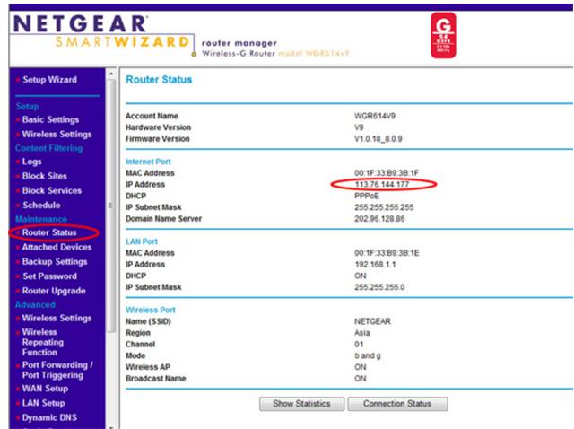Click Internet subnet mask 255.255.255.255

coord(384,207)
